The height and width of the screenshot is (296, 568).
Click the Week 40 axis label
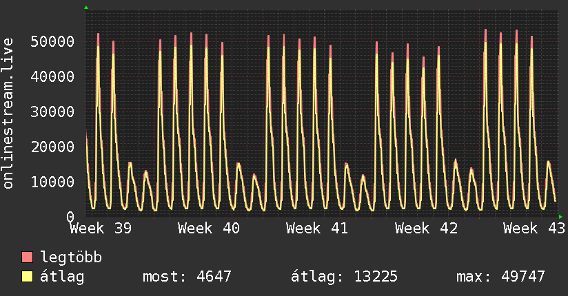[209, 229]
